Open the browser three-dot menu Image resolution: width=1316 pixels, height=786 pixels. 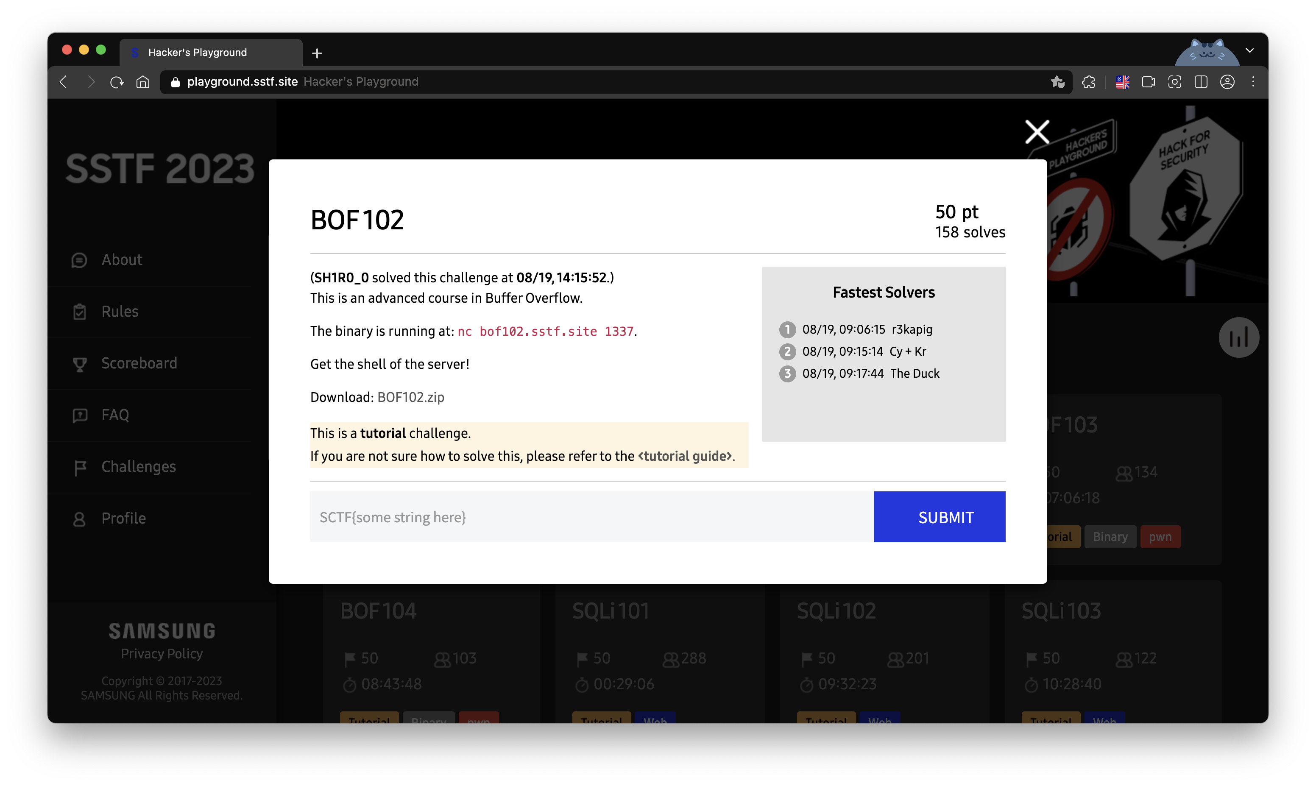click(1252, 81)
